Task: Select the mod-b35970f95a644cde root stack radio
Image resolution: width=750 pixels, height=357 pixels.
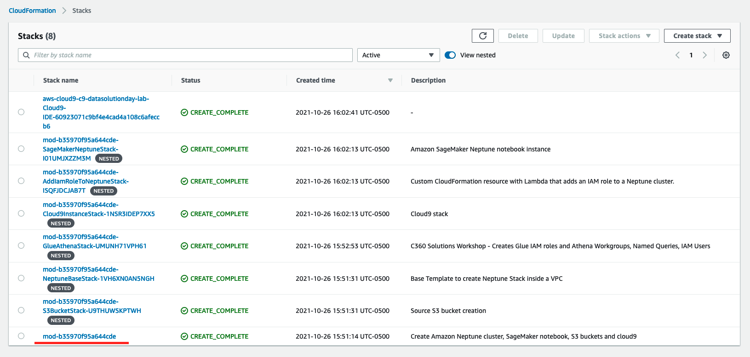Action: click(21, 336)
